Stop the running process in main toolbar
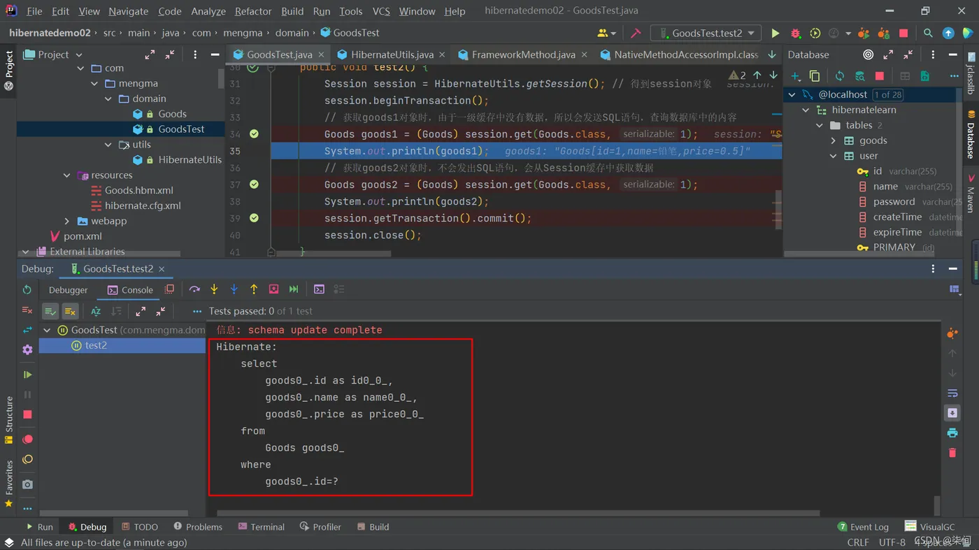 903,33
